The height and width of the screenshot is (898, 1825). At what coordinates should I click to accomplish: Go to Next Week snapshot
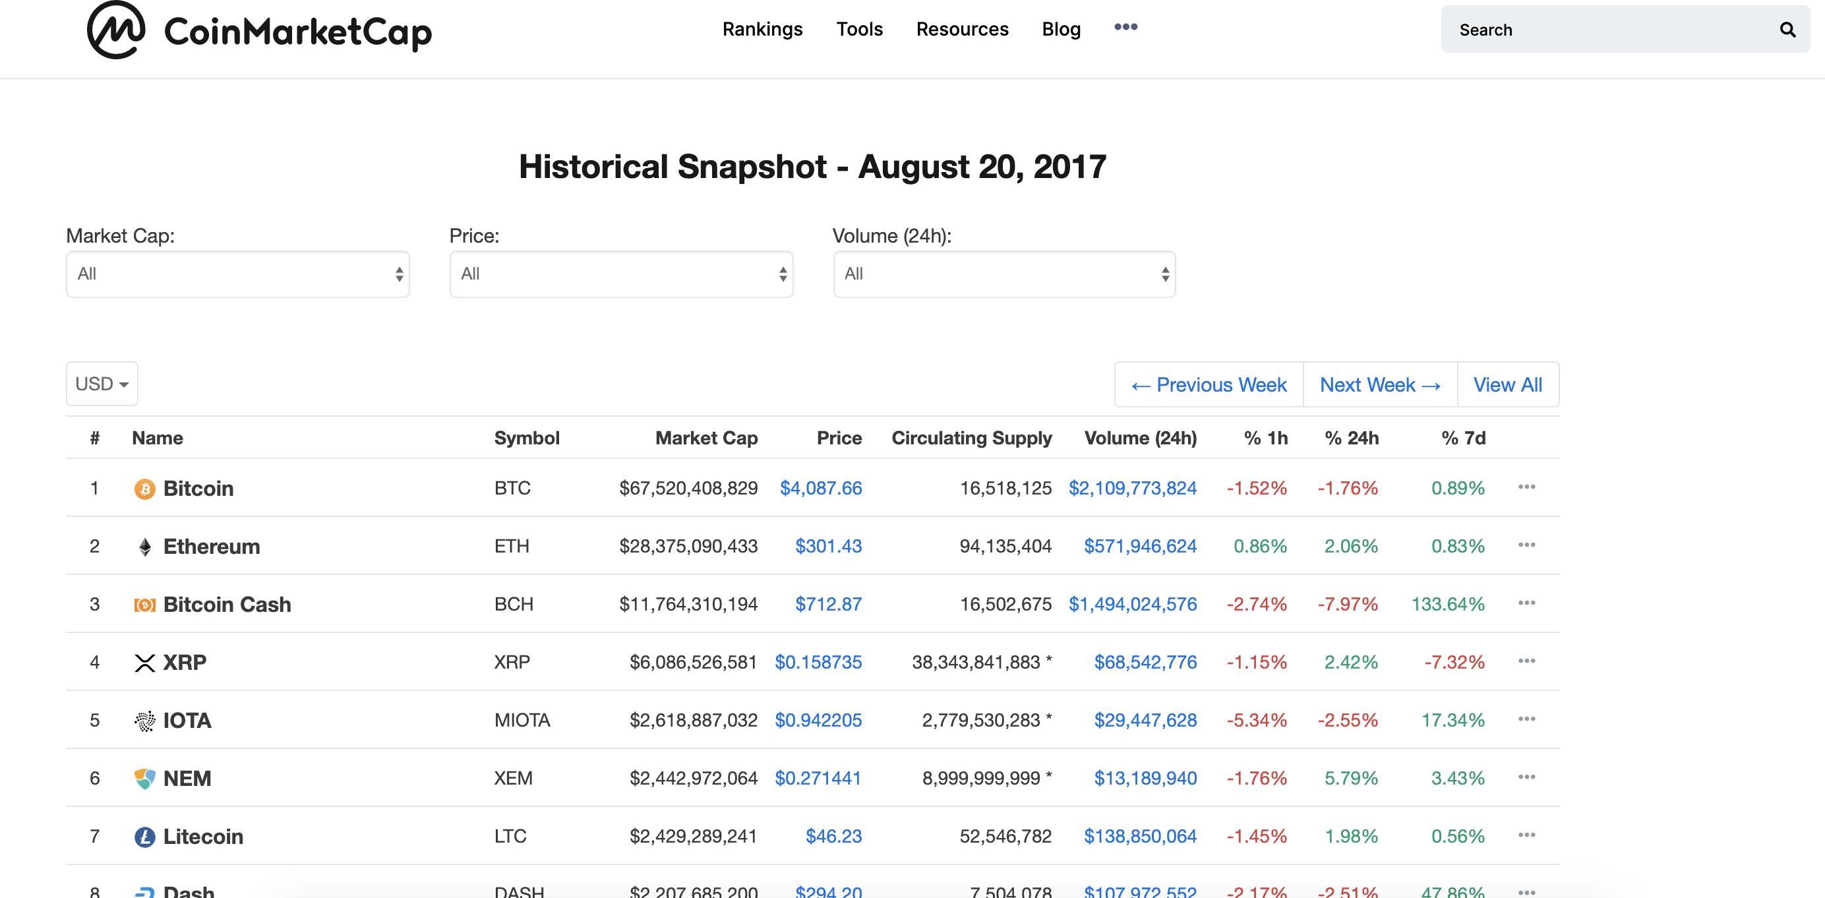click(x=1380, y=384)
